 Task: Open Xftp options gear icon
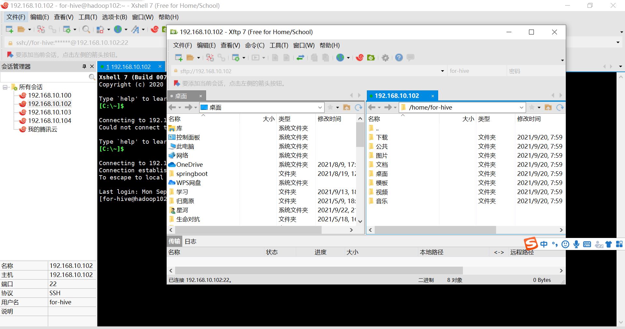(x=385, y=58)
